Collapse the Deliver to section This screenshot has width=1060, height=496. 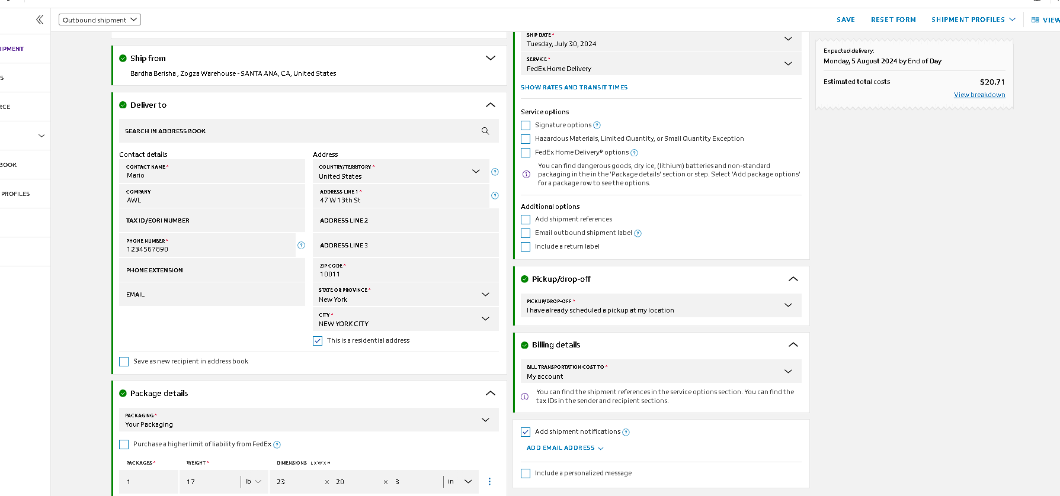(x=490, y=105)
